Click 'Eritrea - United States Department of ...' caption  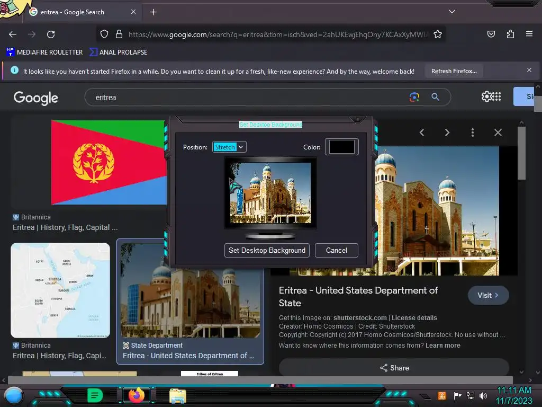[188, 356]
